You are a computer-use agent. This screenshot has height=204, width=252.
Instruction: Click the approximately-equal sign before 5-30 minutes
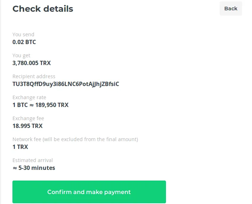pyautogui.click(x=15, y=168)
